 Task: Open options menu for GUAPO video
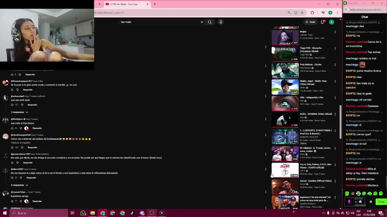point(335,165)
